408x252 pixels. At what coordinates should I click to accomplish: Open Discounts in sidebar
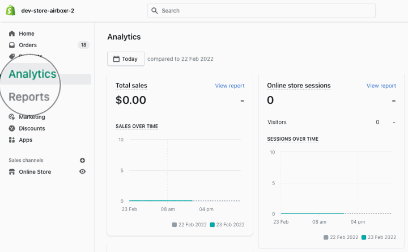point(32,128)
